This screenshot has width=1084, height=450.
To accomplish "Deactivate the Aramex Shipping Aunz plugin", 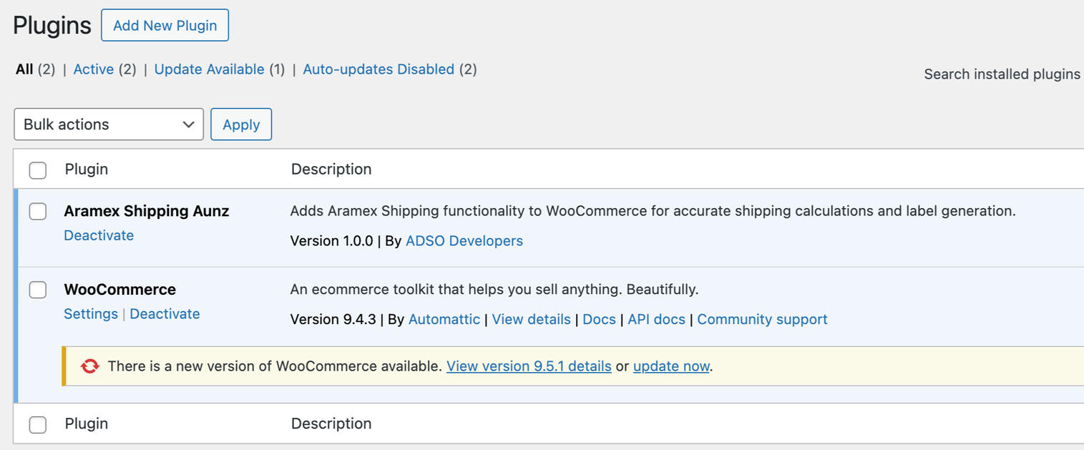I will [99, 235].
